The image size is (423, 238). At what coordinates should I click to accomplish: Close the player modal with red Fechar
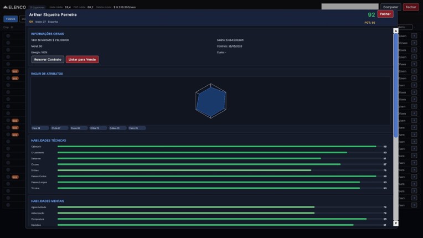(x=385, y=14)
